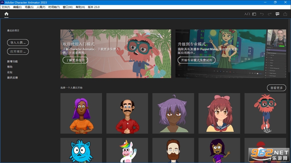Select the red-haired sailor girl puppet

pos(219,113)
